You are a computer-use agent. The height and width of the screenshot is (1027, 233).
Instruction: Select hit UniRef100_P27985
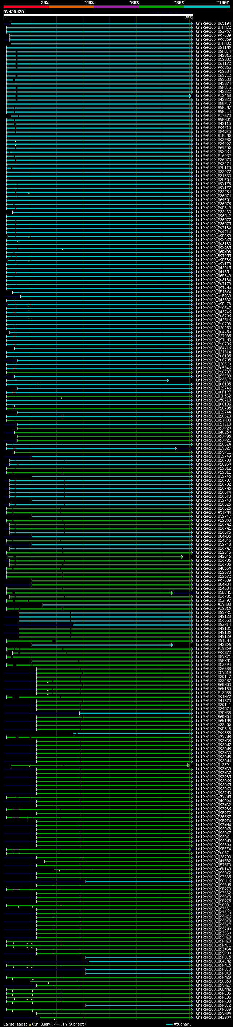(213, 336)
